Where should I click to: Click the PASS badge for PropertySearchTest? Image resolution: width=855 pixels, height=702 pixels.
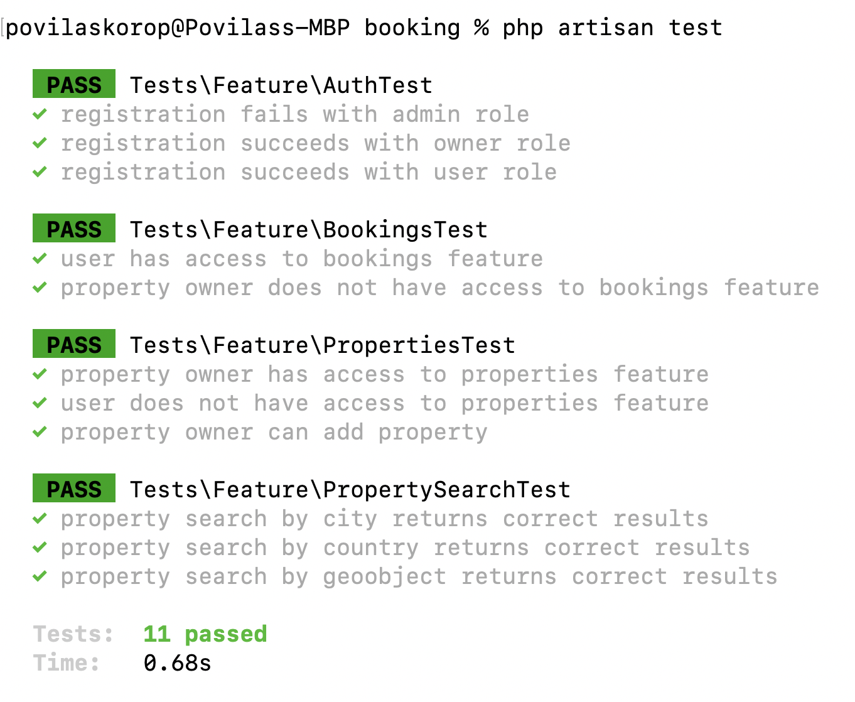pos(74,489)
